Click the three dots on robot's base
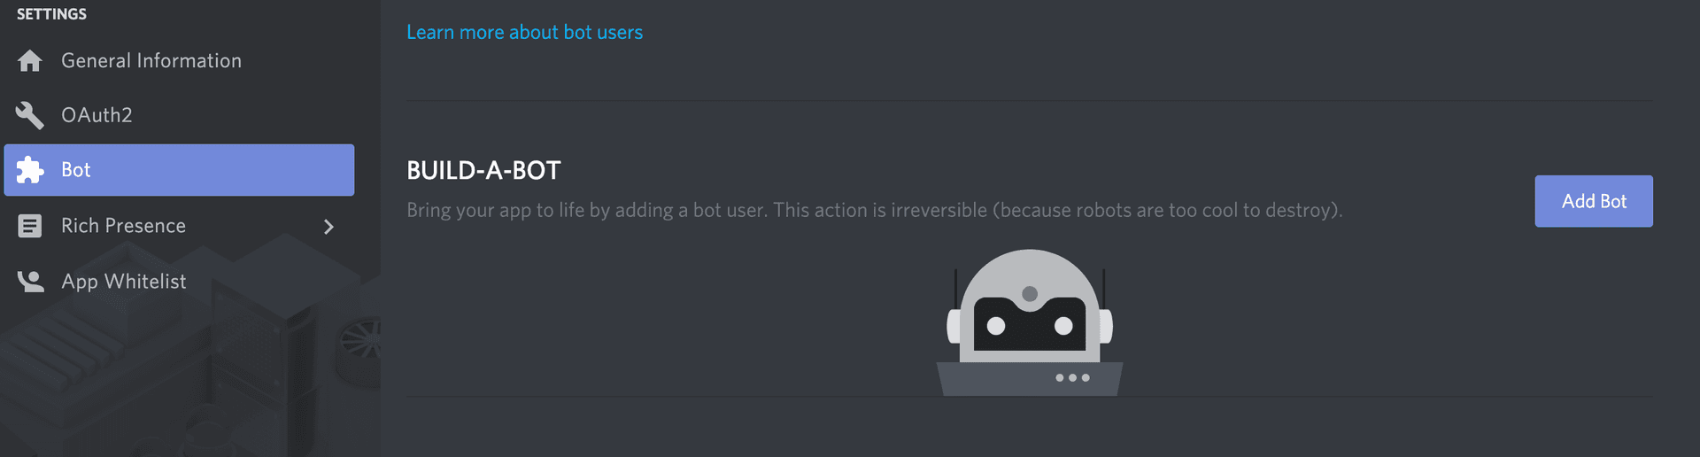 coord(1072,378)
